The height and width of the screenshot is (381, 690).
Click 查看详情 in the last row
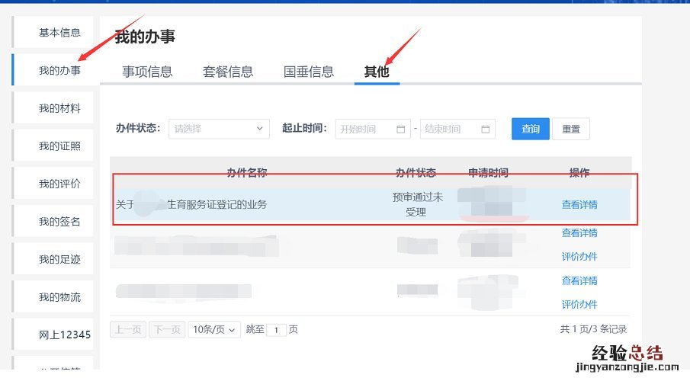pyautogui.click(x=579, y=280)
